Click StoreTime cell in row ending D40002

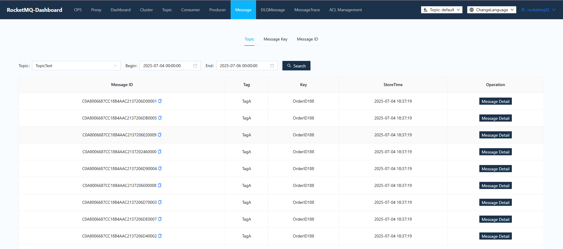[393, 236]
